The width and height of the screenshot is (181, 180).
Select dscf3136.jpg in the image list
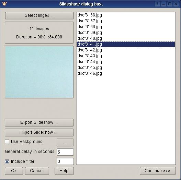[126, 15]
